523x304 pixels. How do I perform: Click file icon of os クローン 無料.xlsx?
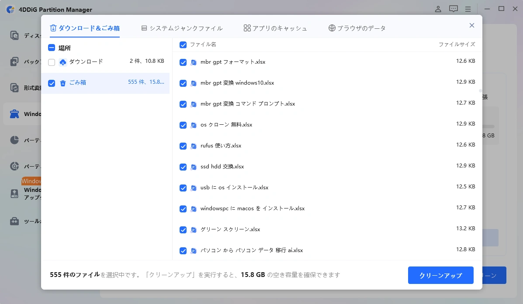[x=194, y=125]
